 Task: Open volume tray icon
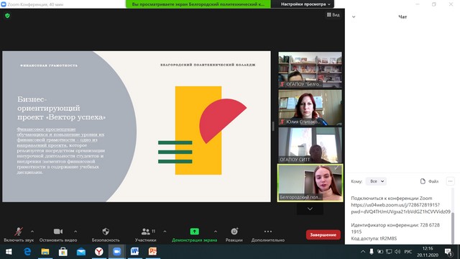397,252
